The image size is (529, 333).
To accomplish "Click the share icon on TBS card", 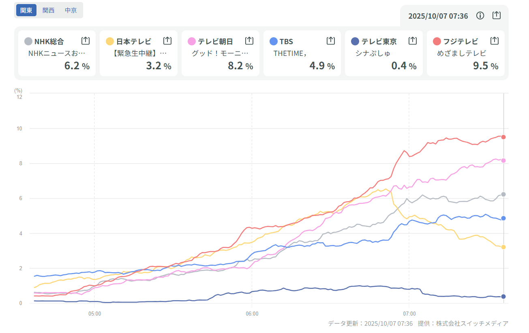I will [x=330, y=41].
